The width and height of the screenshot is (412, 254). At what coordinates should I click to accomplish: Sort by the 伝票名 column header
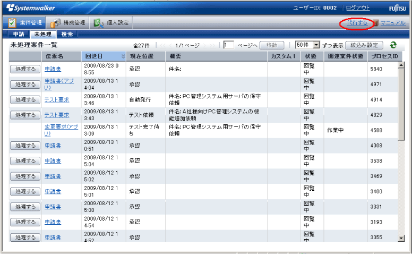(61, 56)
